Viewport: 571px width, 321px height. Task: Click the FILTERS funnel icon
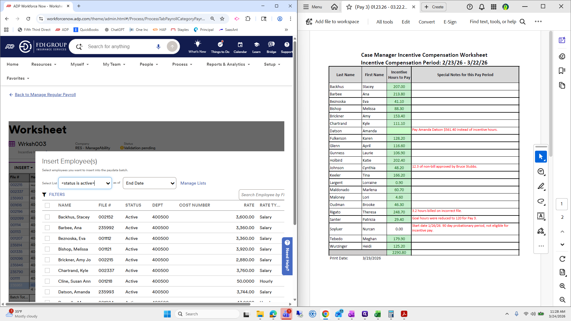pos(44,195)
